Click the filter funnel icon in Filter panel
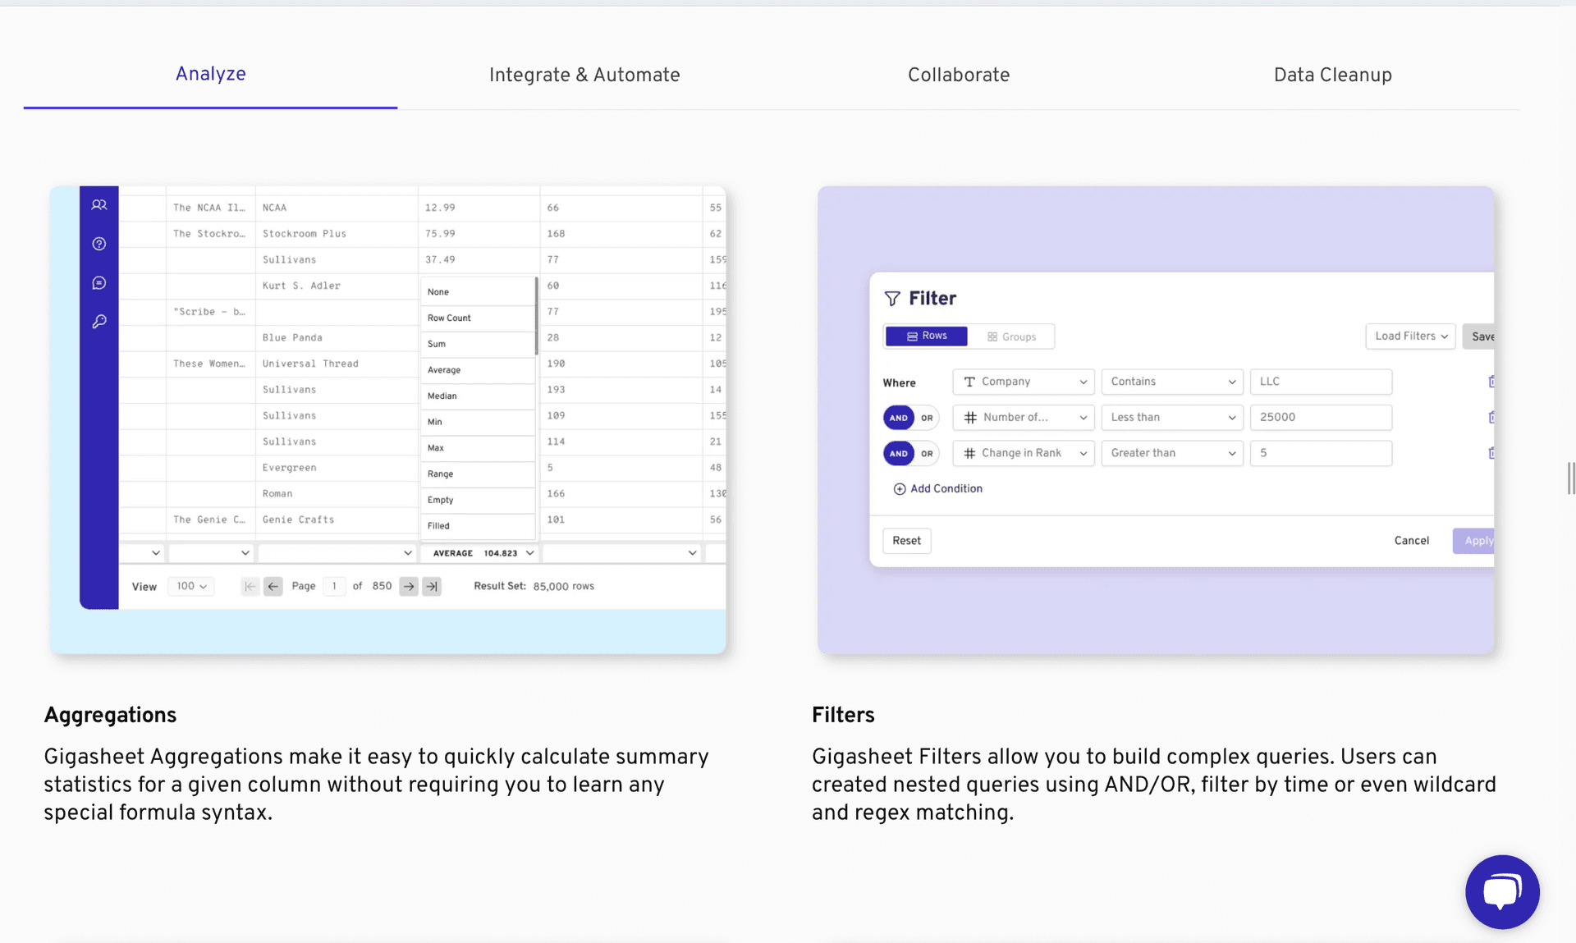The width and height of the screenshot is (1576, 943). tap(892, 297)
